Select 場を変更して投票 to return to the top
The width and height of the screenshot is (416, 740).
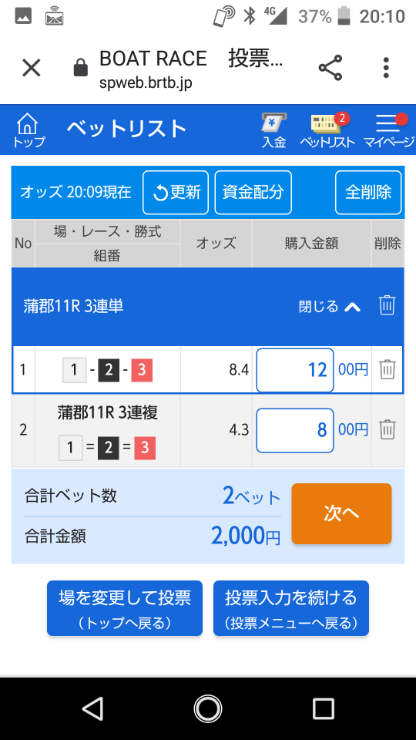[125, 608]
